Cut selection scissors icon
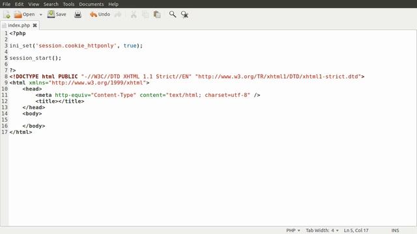The image size is (417, 234). 134,14
